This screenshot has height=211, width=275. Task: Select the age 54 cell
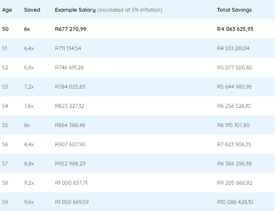pyautogui.click(x=5, y=106)
